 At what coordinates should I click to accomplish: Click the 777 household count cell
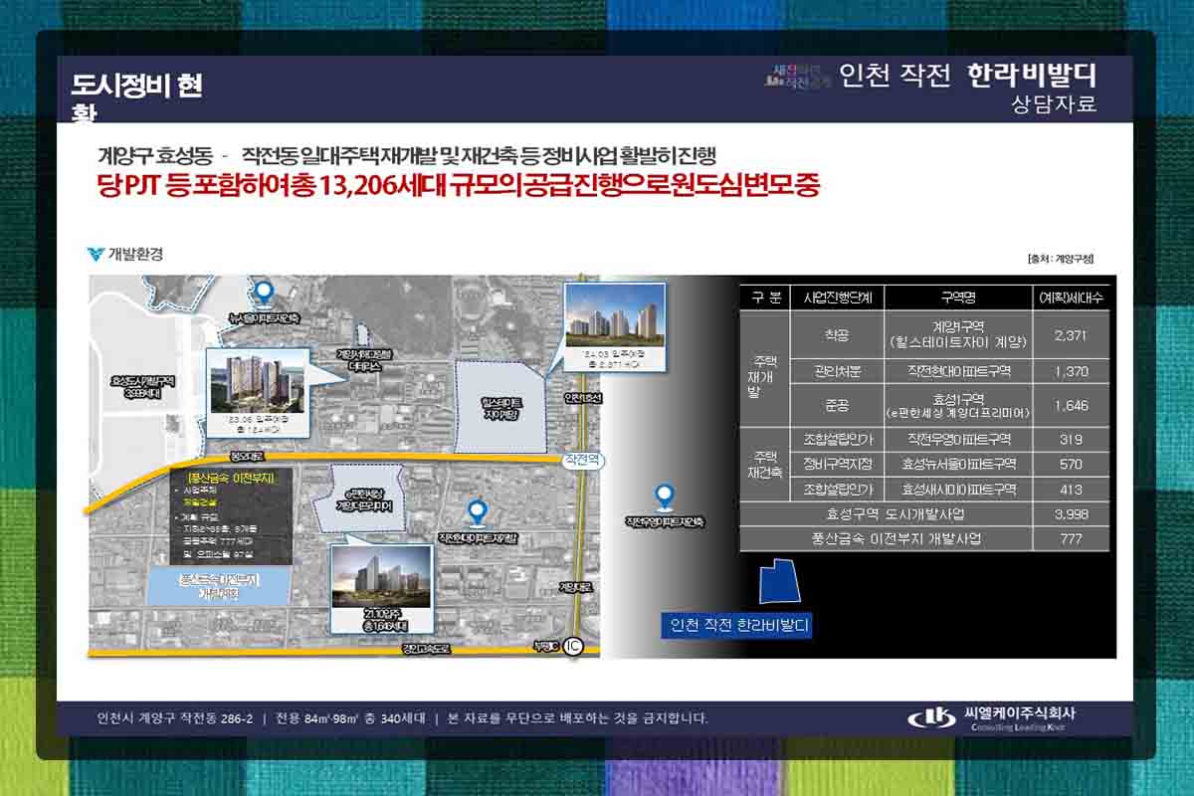pos(1071,538)
